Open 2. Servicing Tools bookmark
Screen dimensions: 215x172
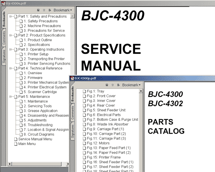[38, 106]
